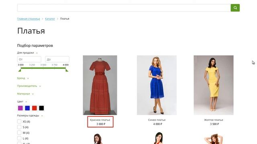
Task: Collapse the Для продажи price filter
Action: tap(27, 53)
